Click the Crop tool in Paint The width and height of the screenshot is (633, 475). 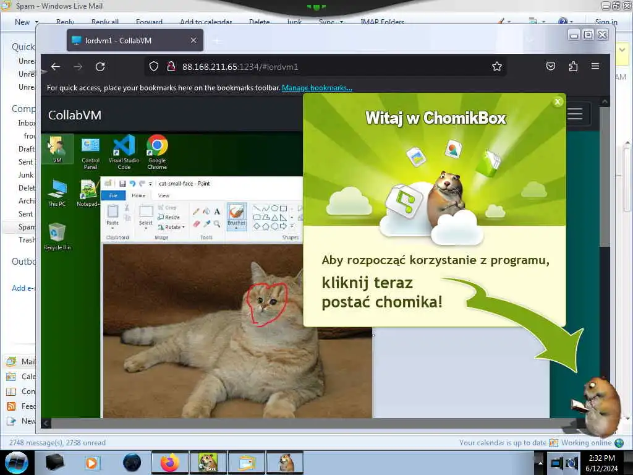(168, 208)
